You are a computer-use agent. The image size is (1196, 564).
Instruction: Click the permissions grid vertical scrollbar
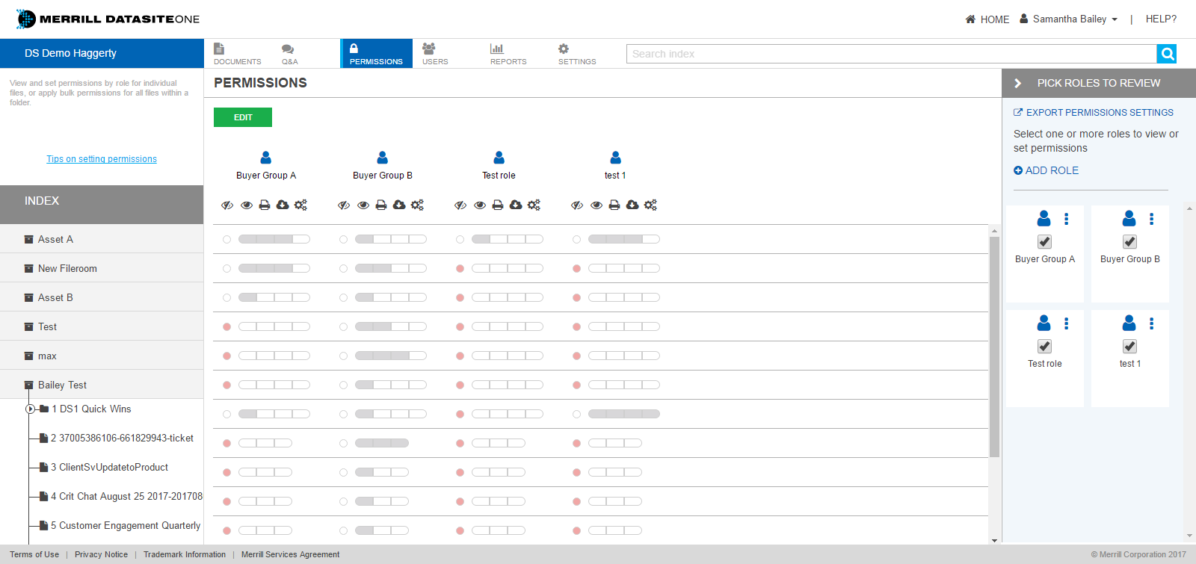pos(994,347)
